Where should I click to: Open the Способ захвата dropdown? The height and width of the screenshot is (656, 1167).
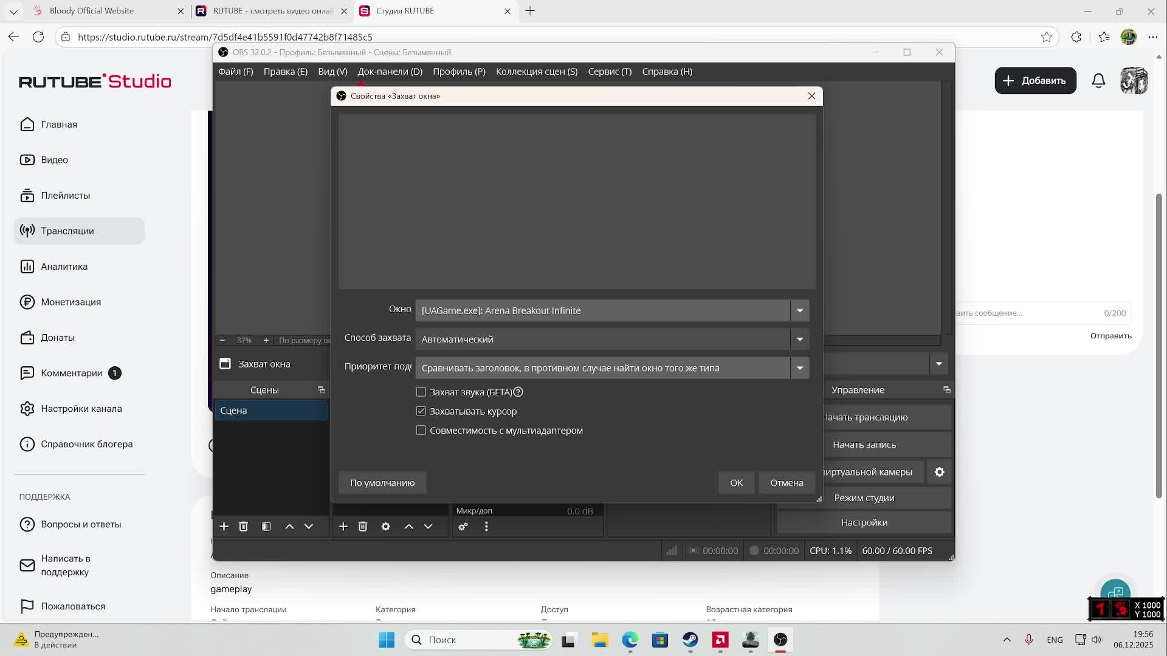point(799,339)
